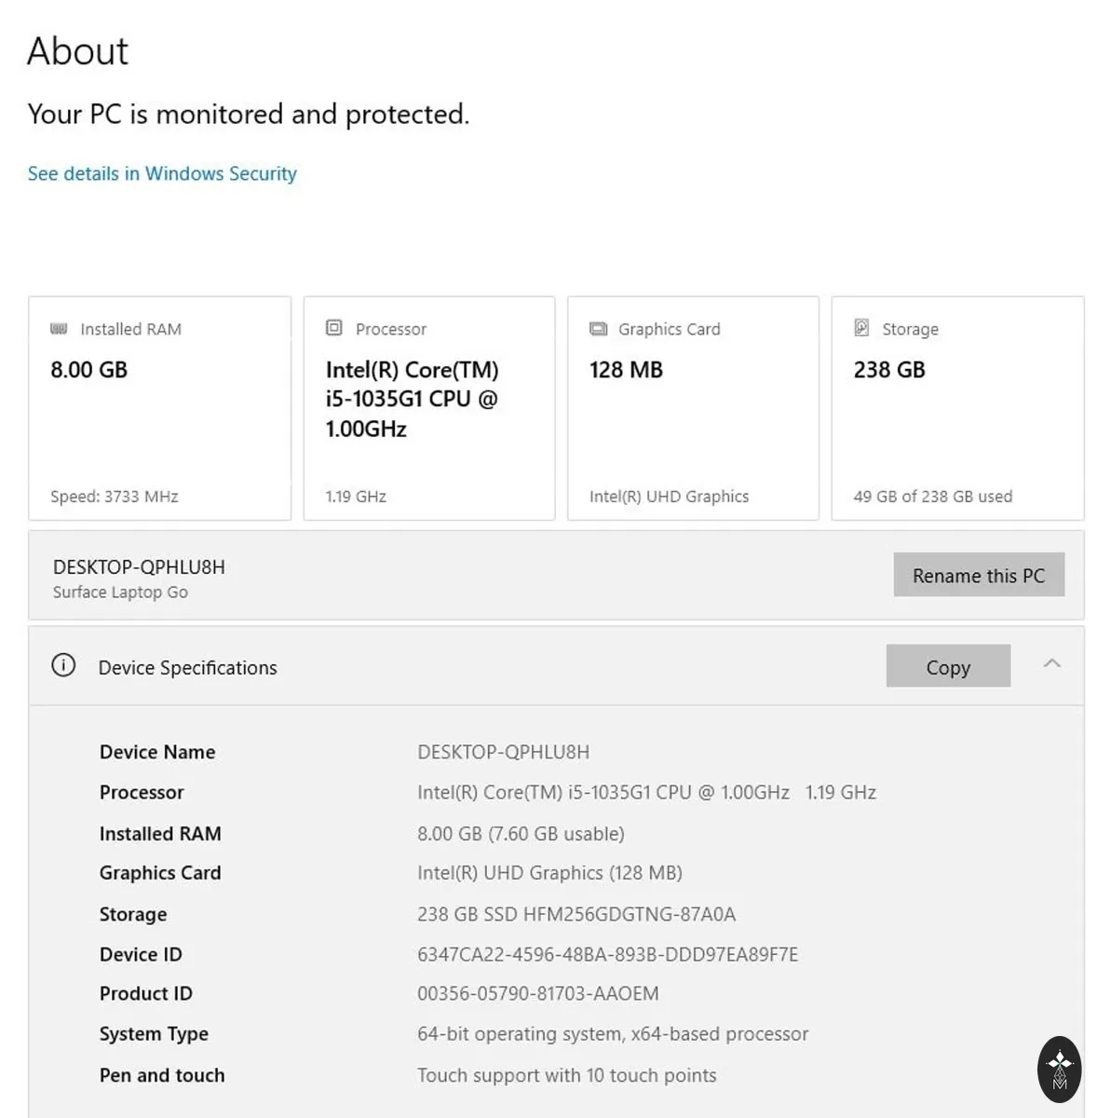Click the Processor card icon
Viewport: 1097px width, 1118px height.
pos(334,328)
